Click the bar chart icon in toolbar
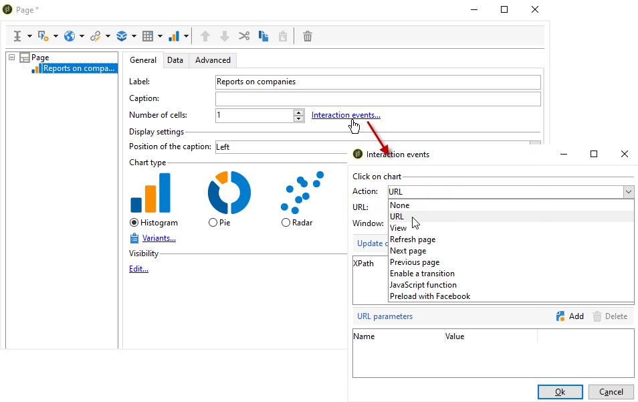This screenshot has width=638, height=402. [x=174, y=36]
